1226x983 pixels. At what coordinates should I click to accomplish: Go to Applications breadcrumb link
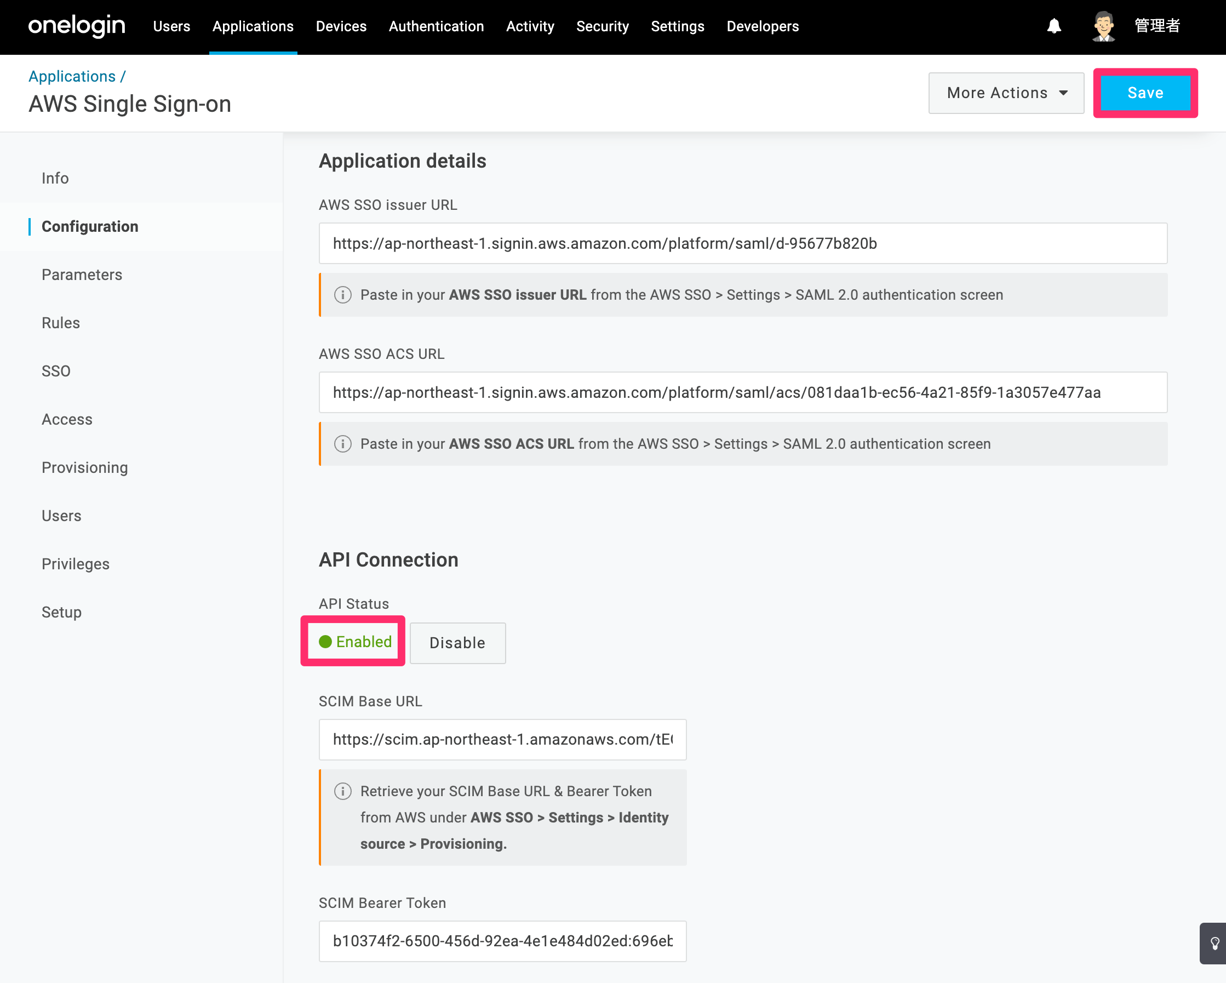coord(72,76)
